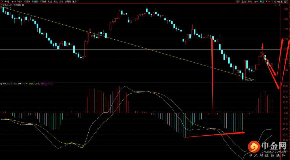Open F10 company info

point(268,2)
